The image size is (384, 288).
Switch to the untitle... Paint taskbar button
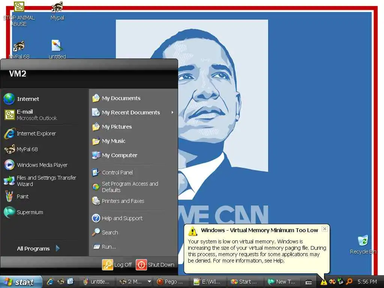pos(97,282)
